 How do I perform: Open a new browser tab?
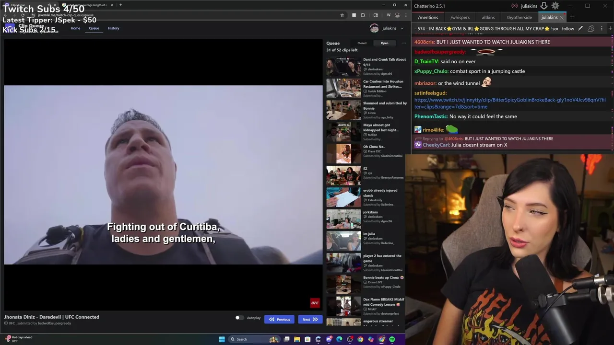120,5
